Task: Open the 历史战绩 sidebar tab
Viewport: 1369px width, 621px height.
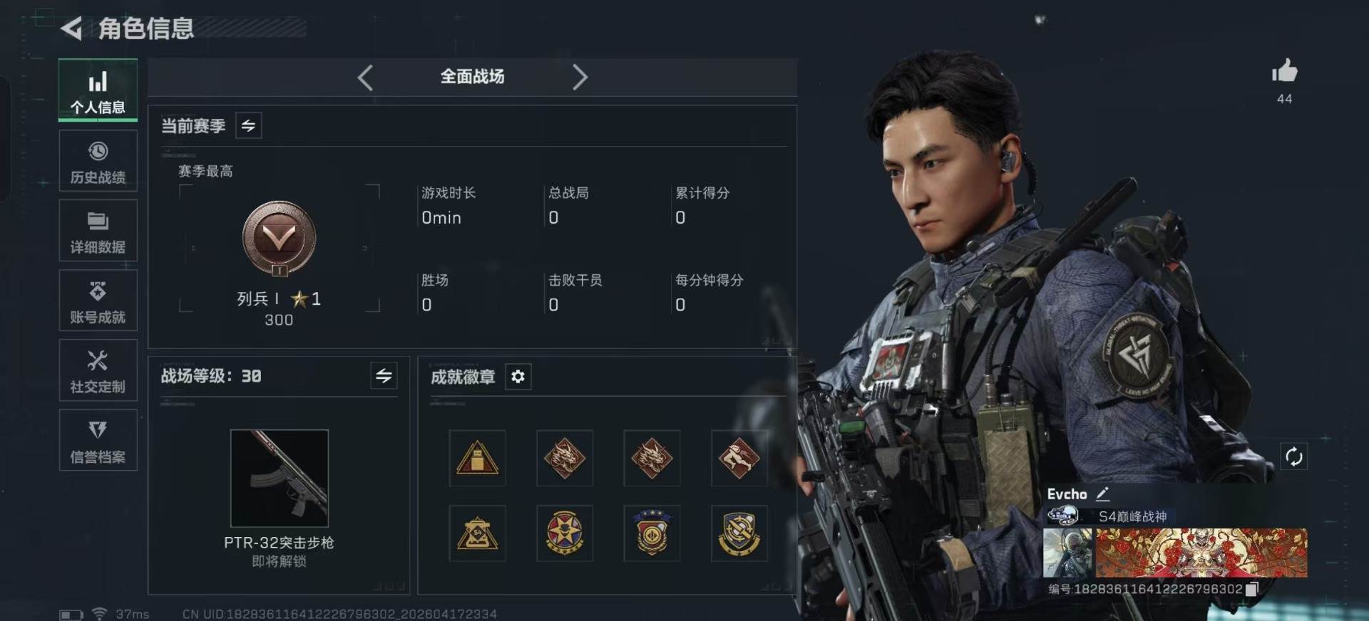Action: click(x=98, y=161)
